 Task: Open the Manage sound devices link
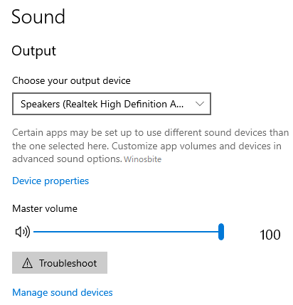coord(63,293)
